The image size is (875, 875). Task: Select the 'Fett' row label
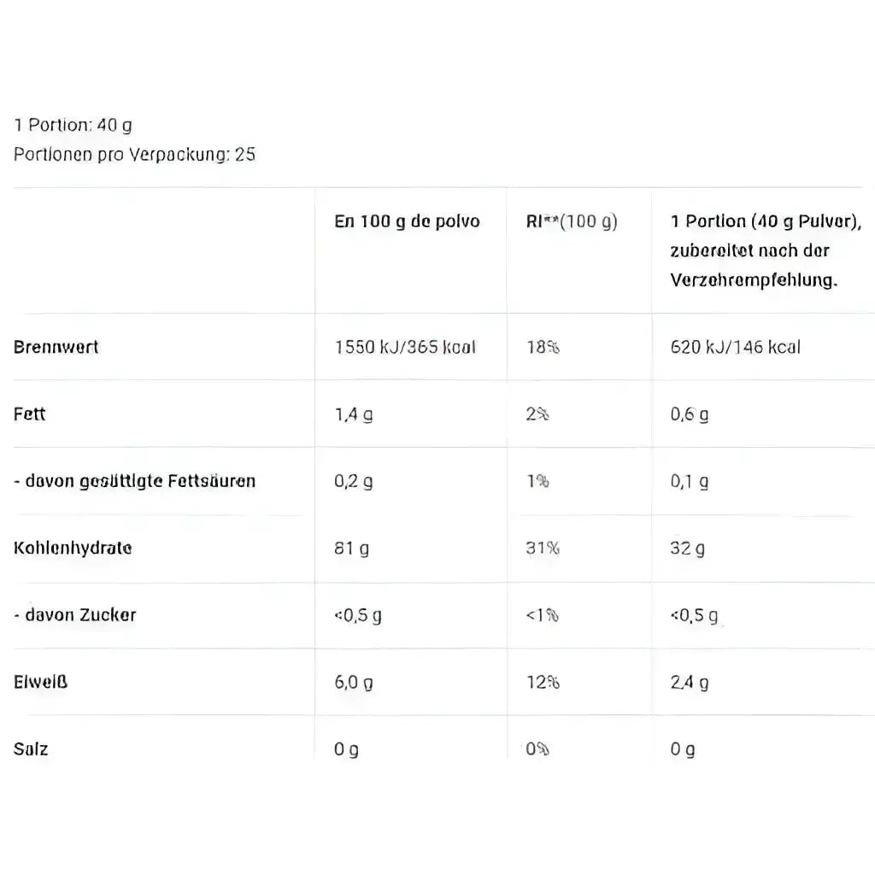pyautogui.click(x=30, y=414)
